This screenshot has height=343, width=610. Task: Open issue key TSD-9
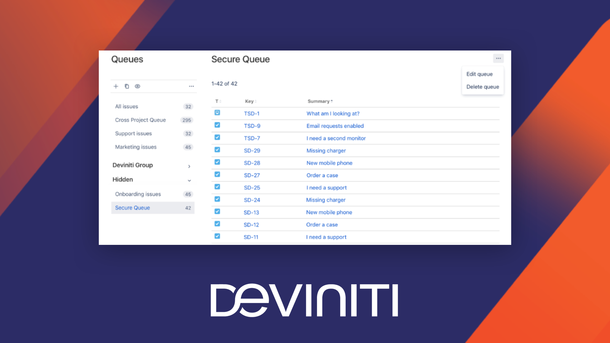[252, 126]
